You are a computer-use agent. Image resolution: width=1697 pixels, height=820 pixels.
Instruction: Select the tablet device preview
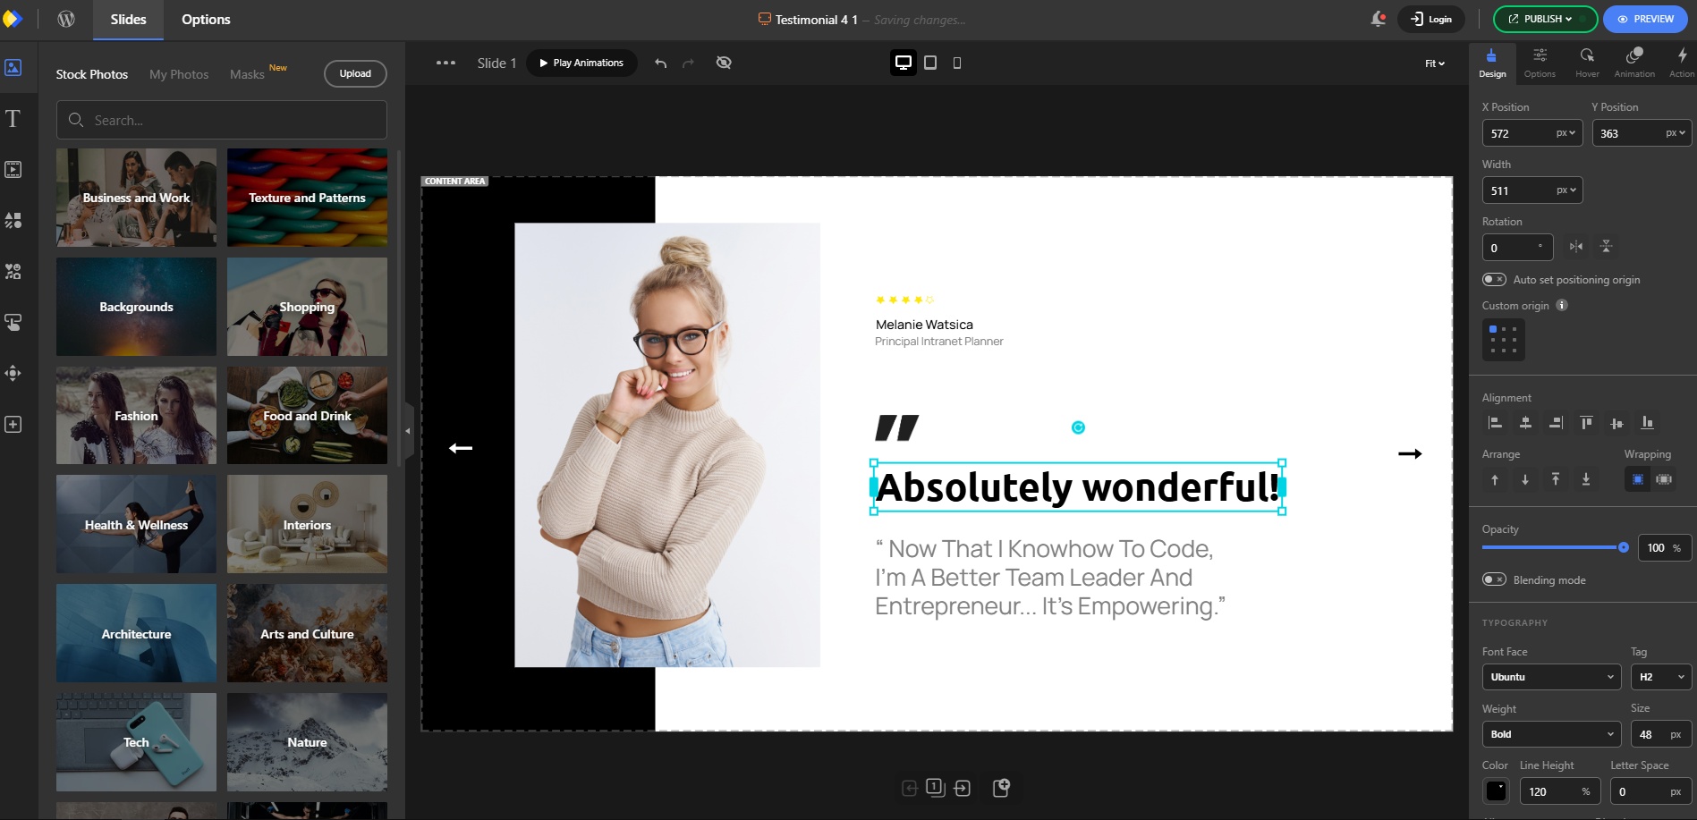[930, 63]
